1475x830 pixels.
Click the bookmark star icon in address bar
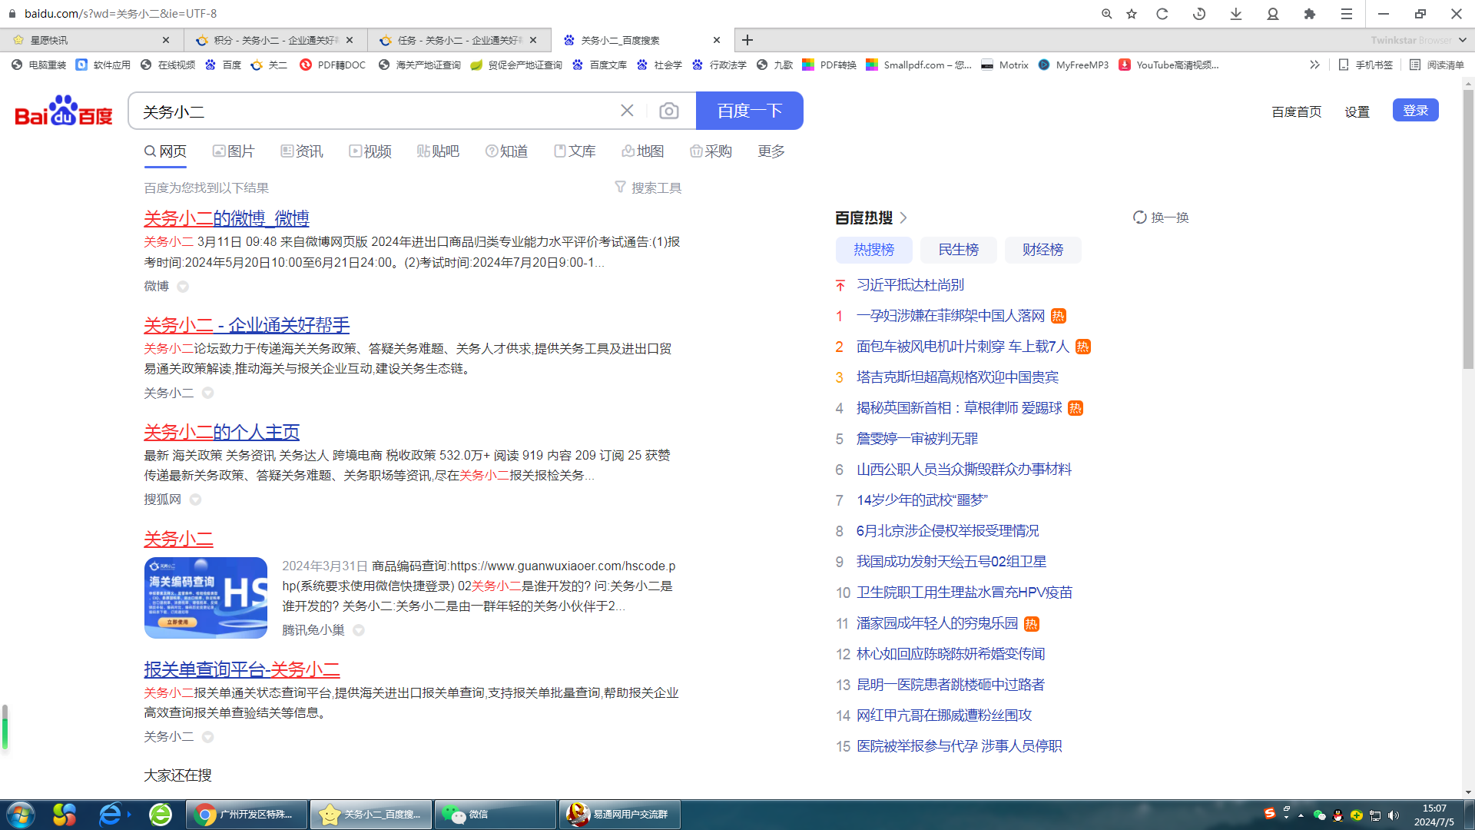(x=1132, y=14)
